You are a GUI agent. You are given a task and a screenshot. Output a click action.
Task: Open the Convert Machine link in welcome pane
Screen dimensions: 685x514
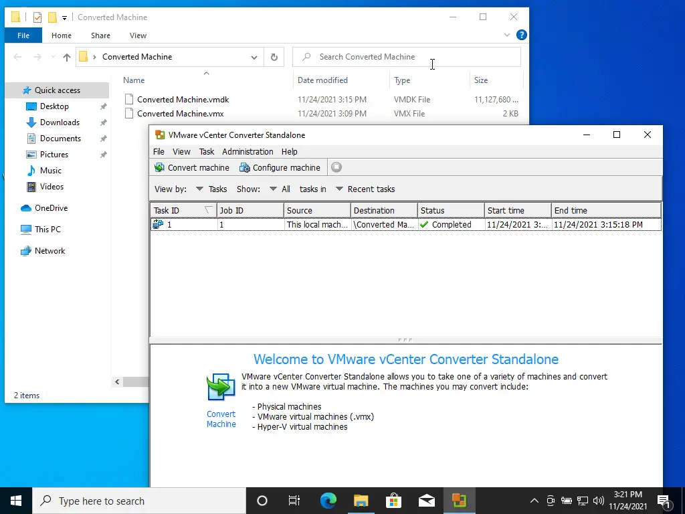point(221,419)
